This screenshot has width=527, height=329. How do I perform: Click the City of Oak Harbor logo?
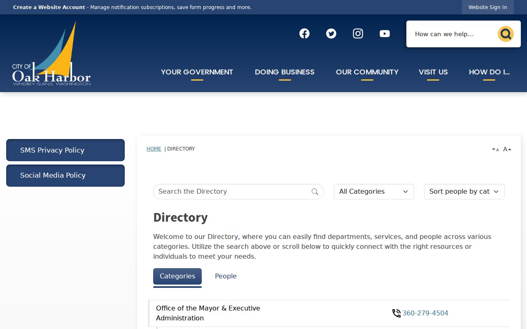[x=51, y=53]
